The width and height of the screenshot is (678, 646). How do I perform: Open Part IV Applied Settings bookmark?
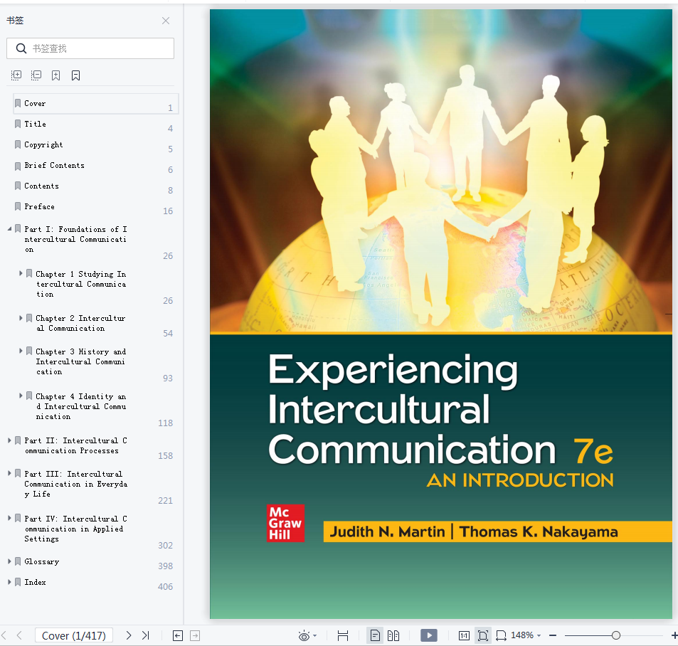click(75, 529)
